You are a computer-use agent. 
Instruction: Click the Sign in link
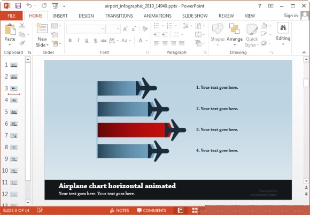click(x=291, y=16)
